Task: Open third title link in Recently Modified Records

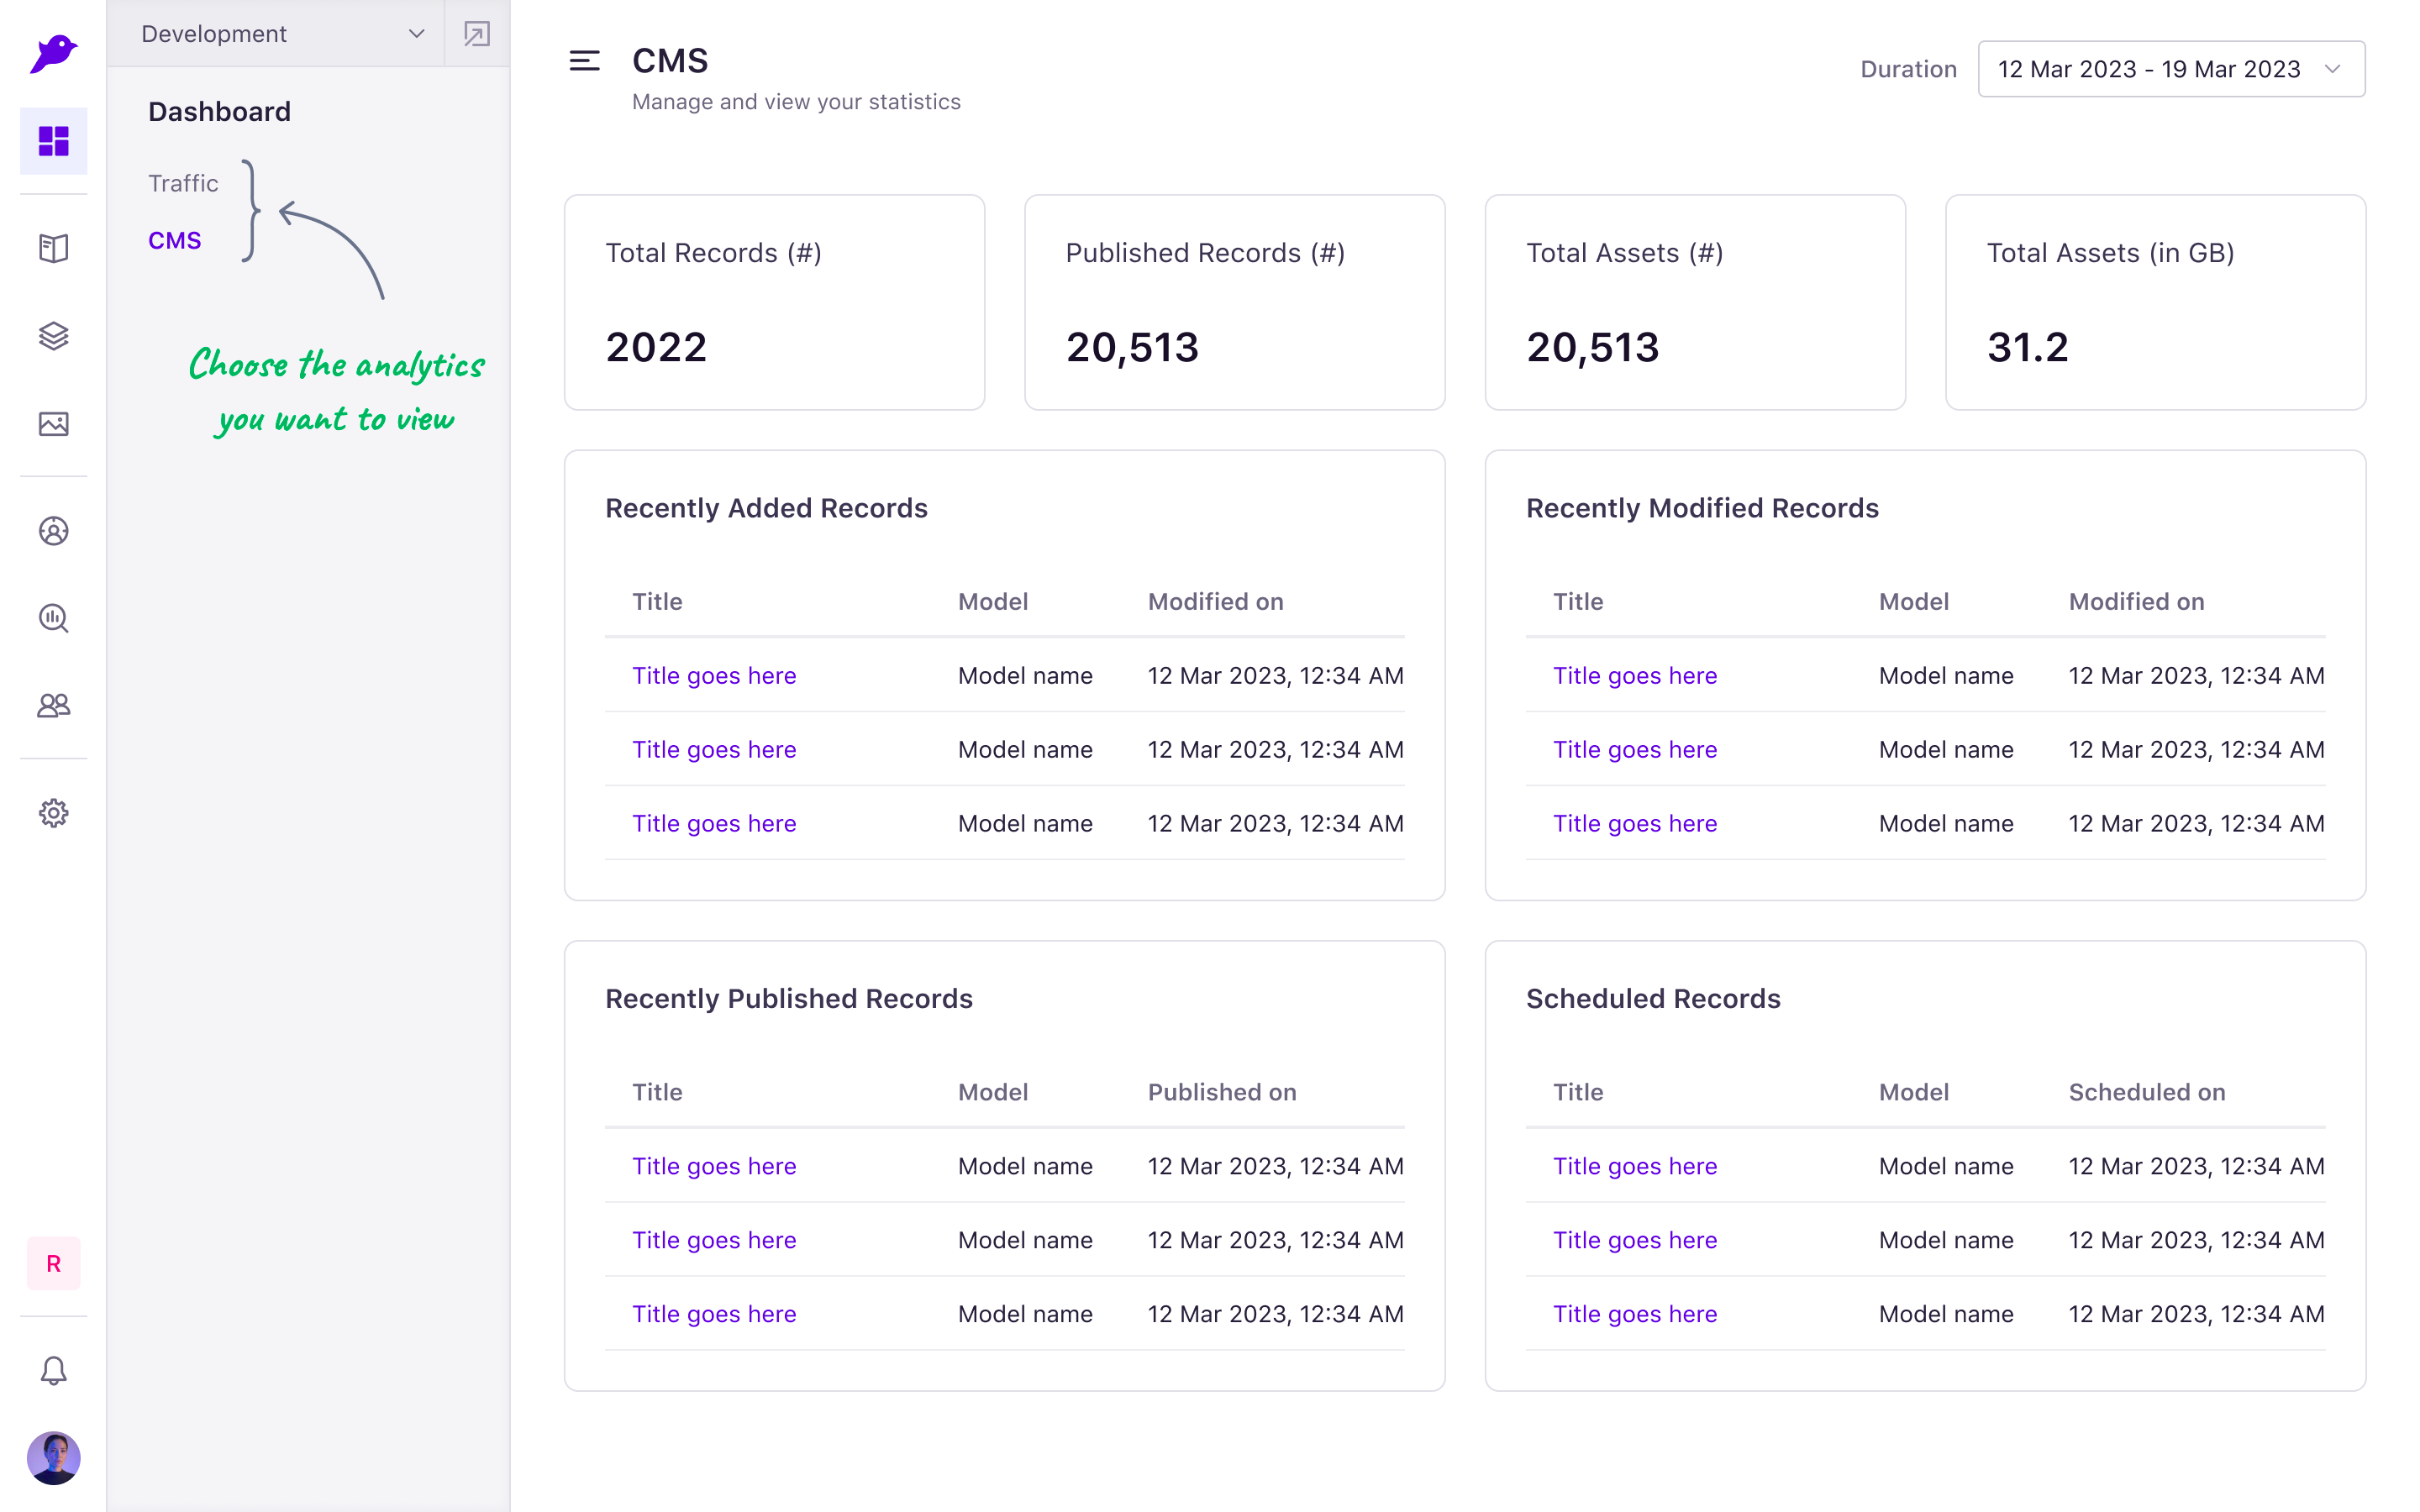Action: point(1635,823)
